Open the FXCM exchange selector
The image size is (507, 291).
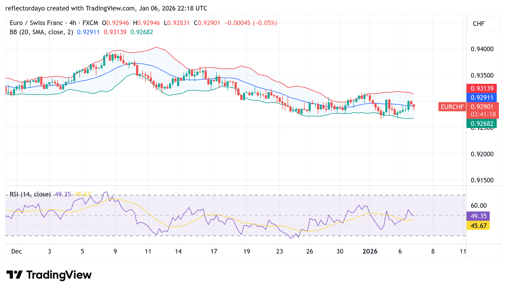tap(90, 23)
